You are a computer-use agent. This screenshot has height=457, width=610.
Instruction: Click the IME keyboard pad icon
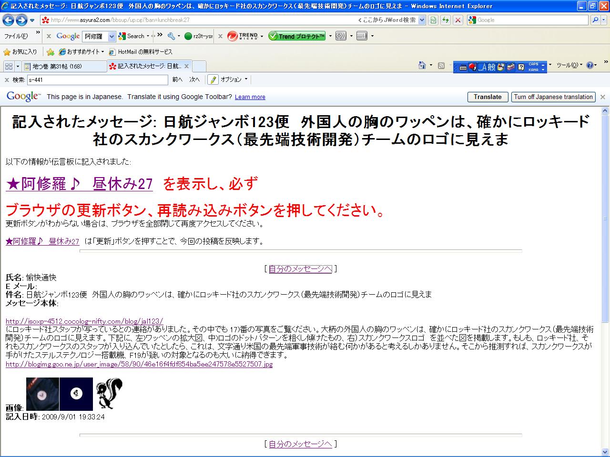click(x=463, y=68)
